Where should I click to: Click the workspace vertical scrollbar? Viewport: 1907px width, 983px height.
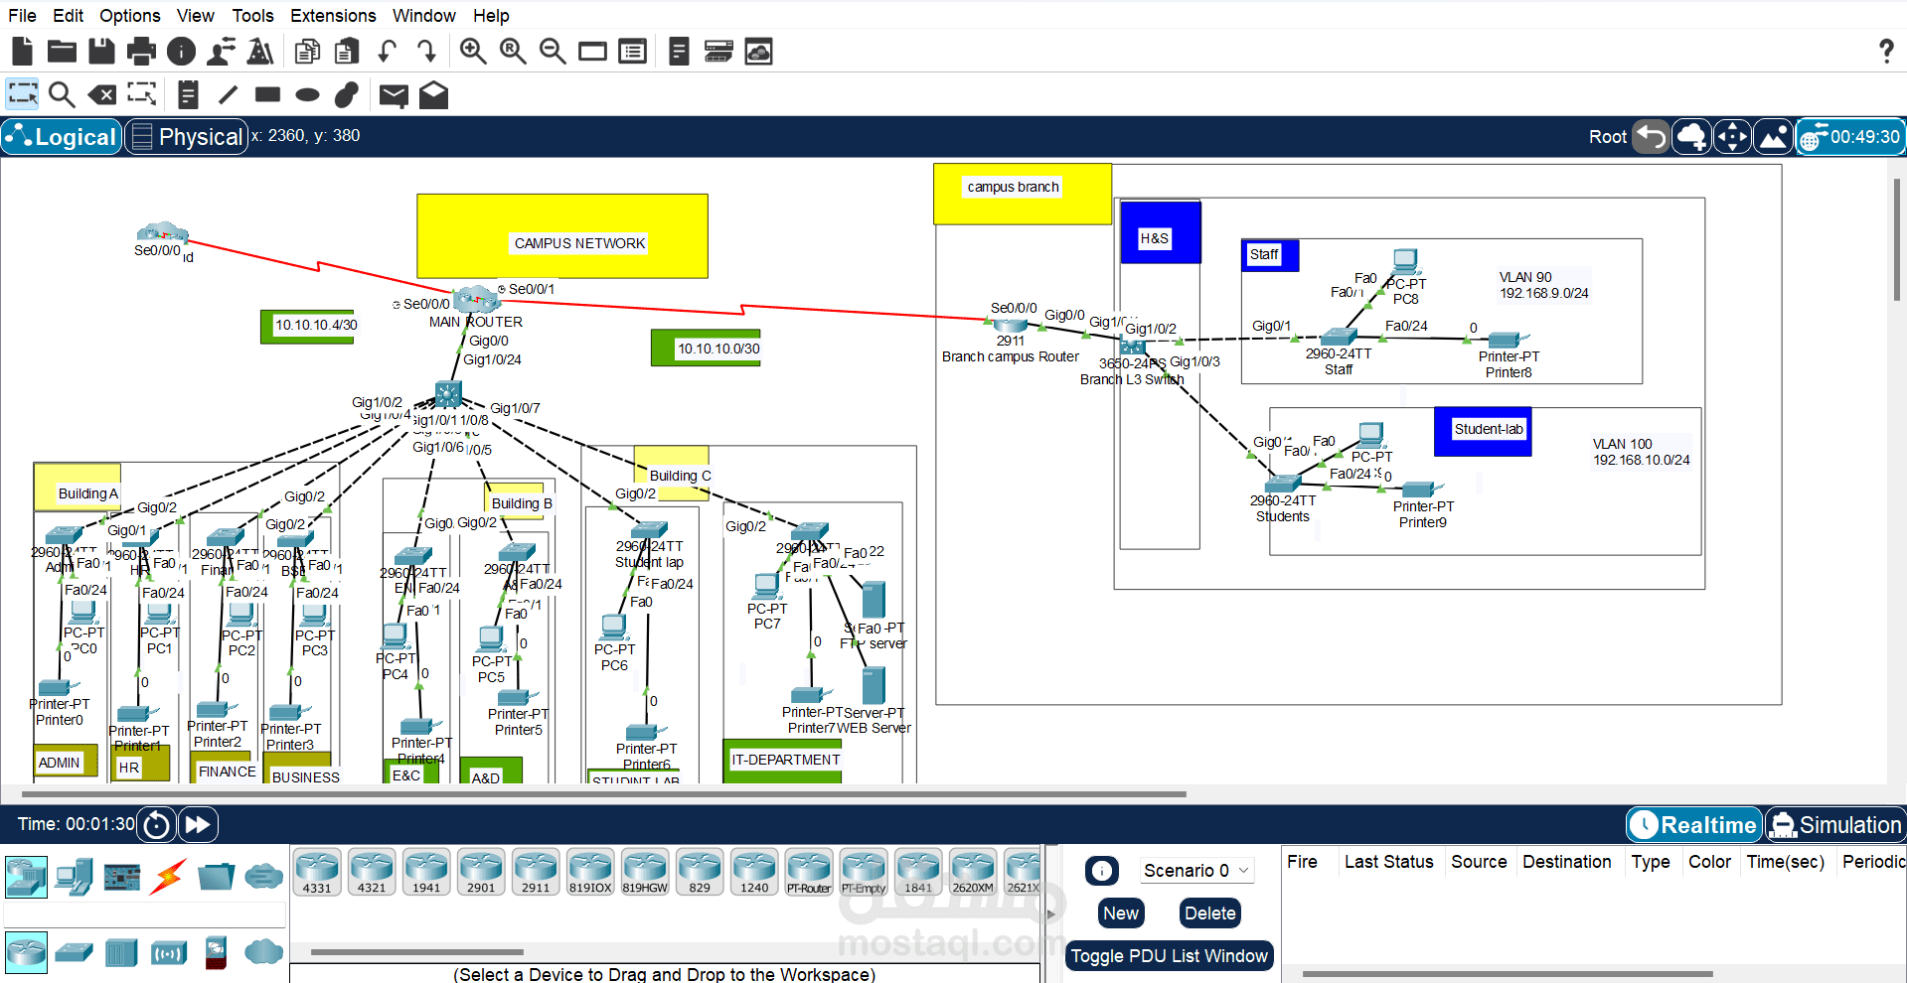(x=1897, y=238)
